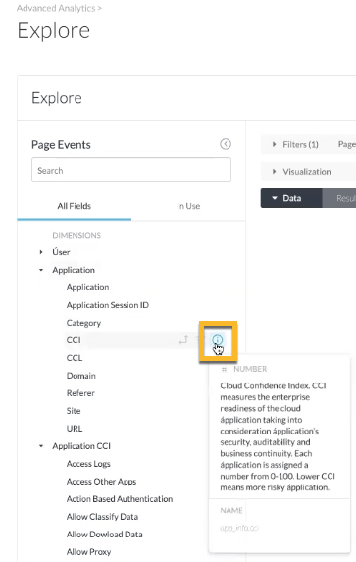Select the Domain field
356x562 pixels.
(x=81, y=376)
